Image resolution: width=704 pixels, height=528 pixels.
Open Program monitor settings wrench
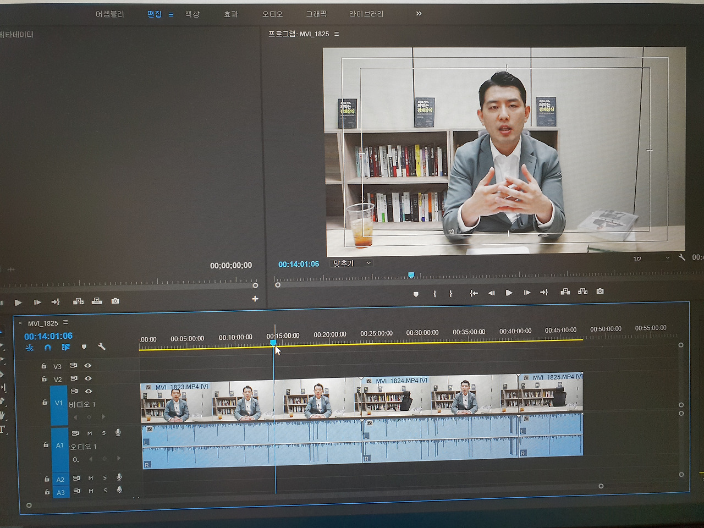(x=682, y=257)
